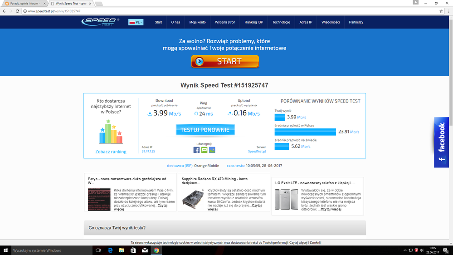Screen dimensions: 453x255
Task: Open Wycena stron page
Action: (225, 22)
